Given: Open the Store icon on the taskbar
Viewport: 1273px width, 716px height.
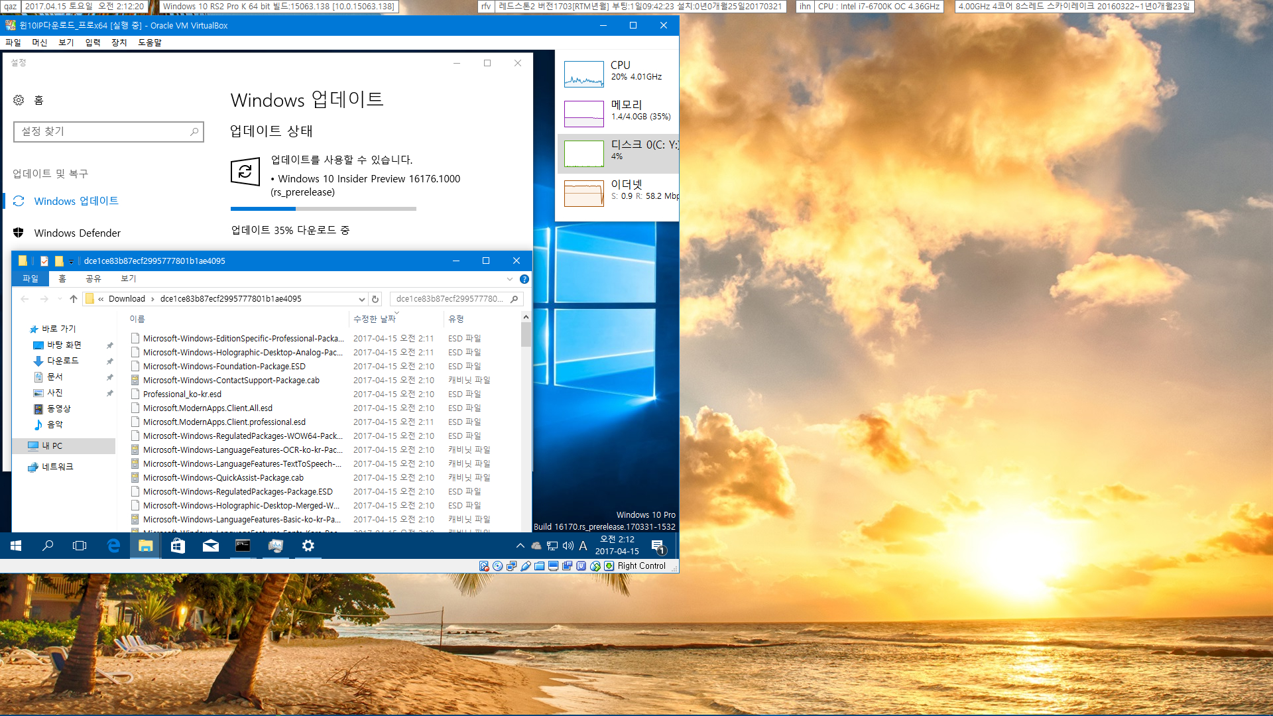Looking at the screenshot, I should 178,546.
